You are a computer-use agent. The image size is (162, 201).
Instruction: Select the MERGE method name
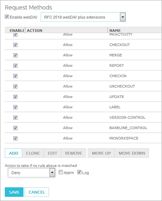click(116, 55)
